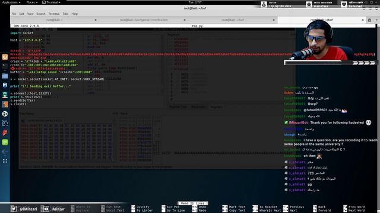Open the Terminal app menu in top bar
The height and width of the screenshot is (213, 380).
coord(51,2)
